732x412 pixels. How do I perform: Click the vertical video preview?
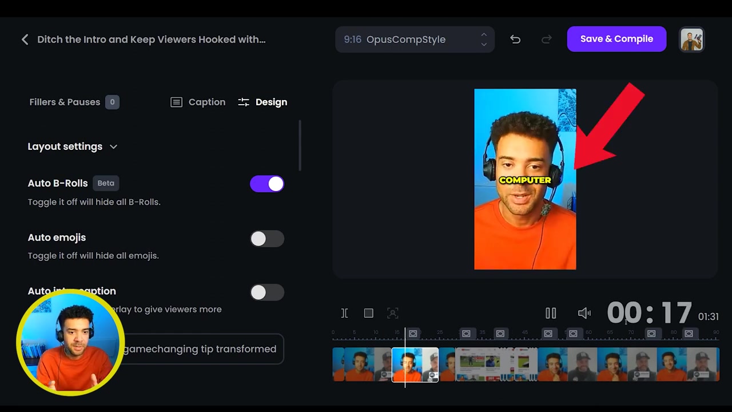coord(525,179)
